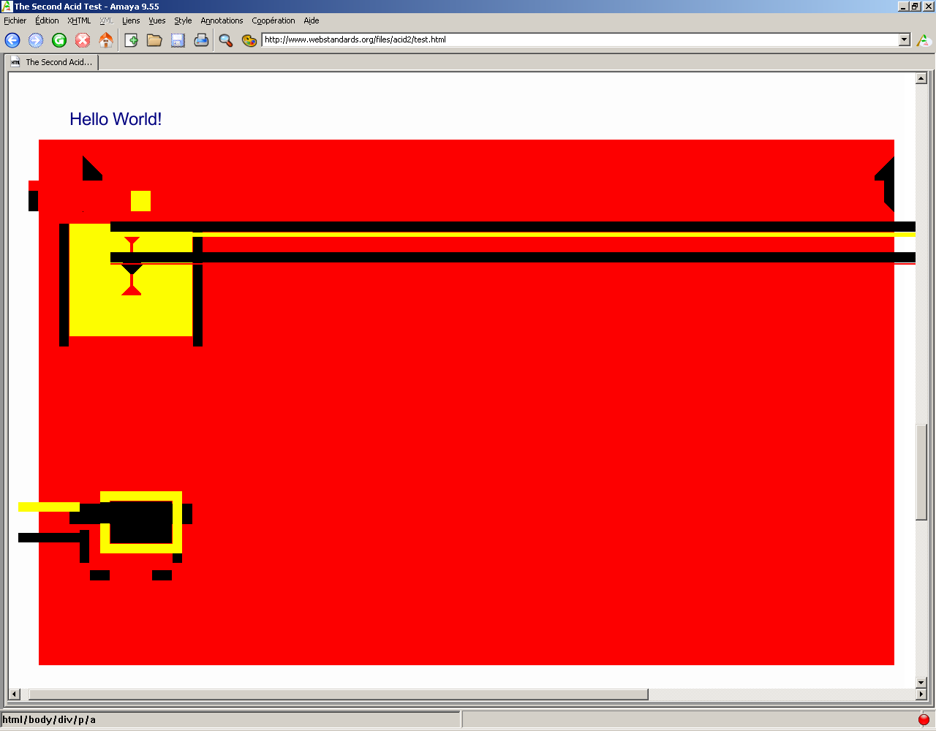Click the vertical scrollbar thumb
The width and height of the screenshot is (936, 731).
click(x=921, y=472)
